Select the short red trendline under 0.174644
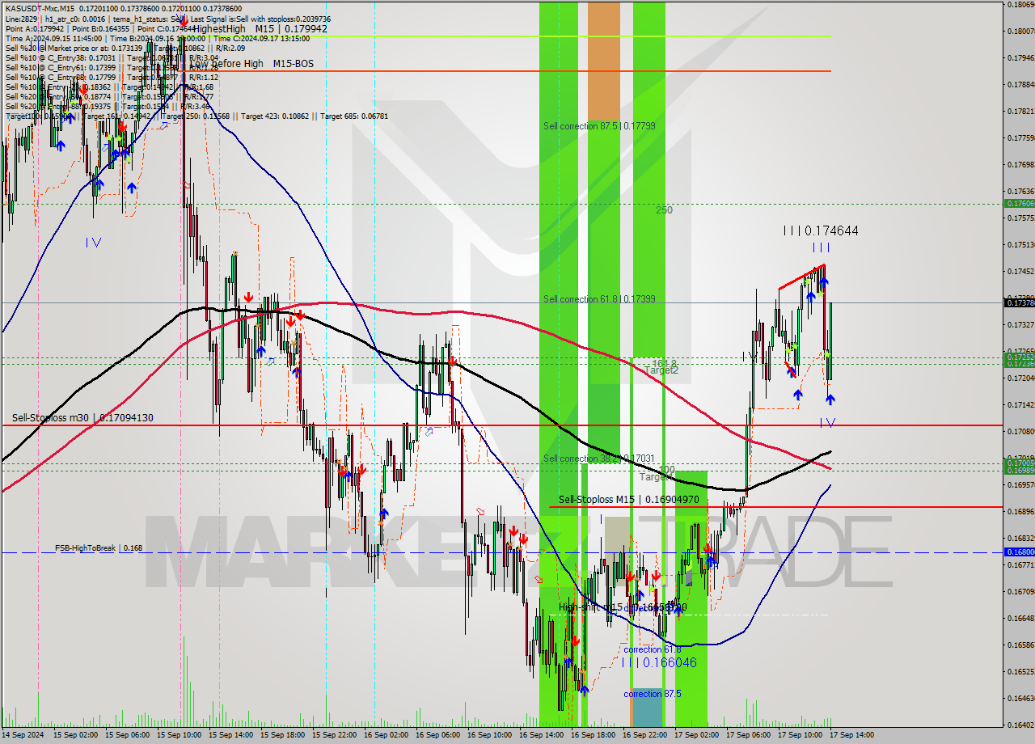The width and height of the screenshot is (1035, 744). pos(801,277)
